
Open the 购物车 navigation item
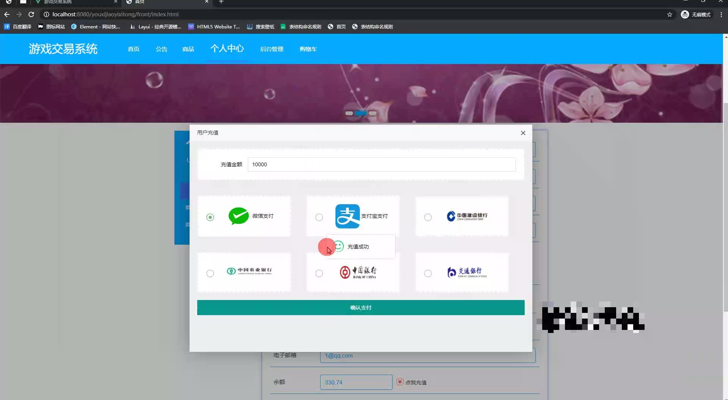pos(308,49)
